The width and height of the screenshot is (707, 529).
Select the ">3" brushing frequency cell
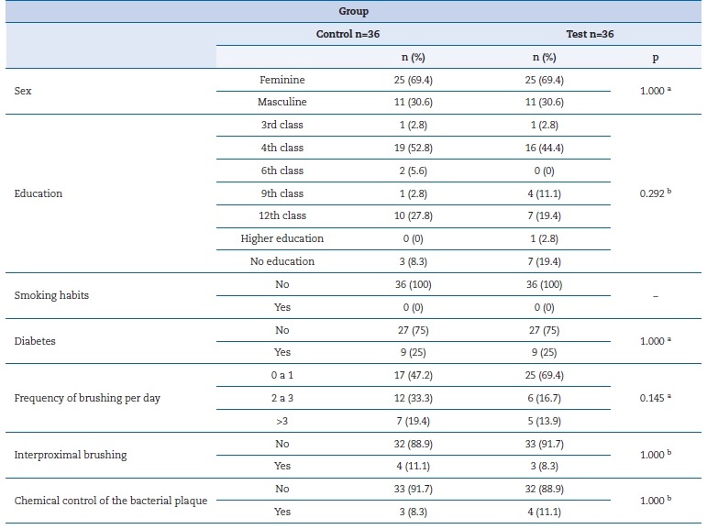282,421
